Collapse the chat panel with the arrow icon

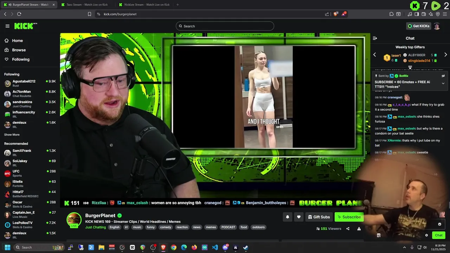pos(375,38)
